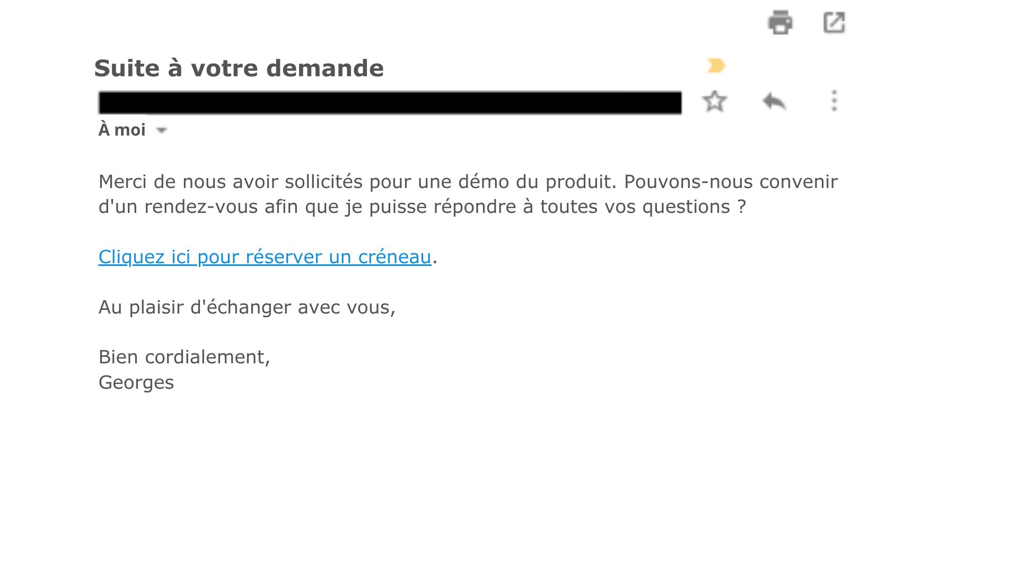Print the email using the printer icon

[x=780, y=23]
